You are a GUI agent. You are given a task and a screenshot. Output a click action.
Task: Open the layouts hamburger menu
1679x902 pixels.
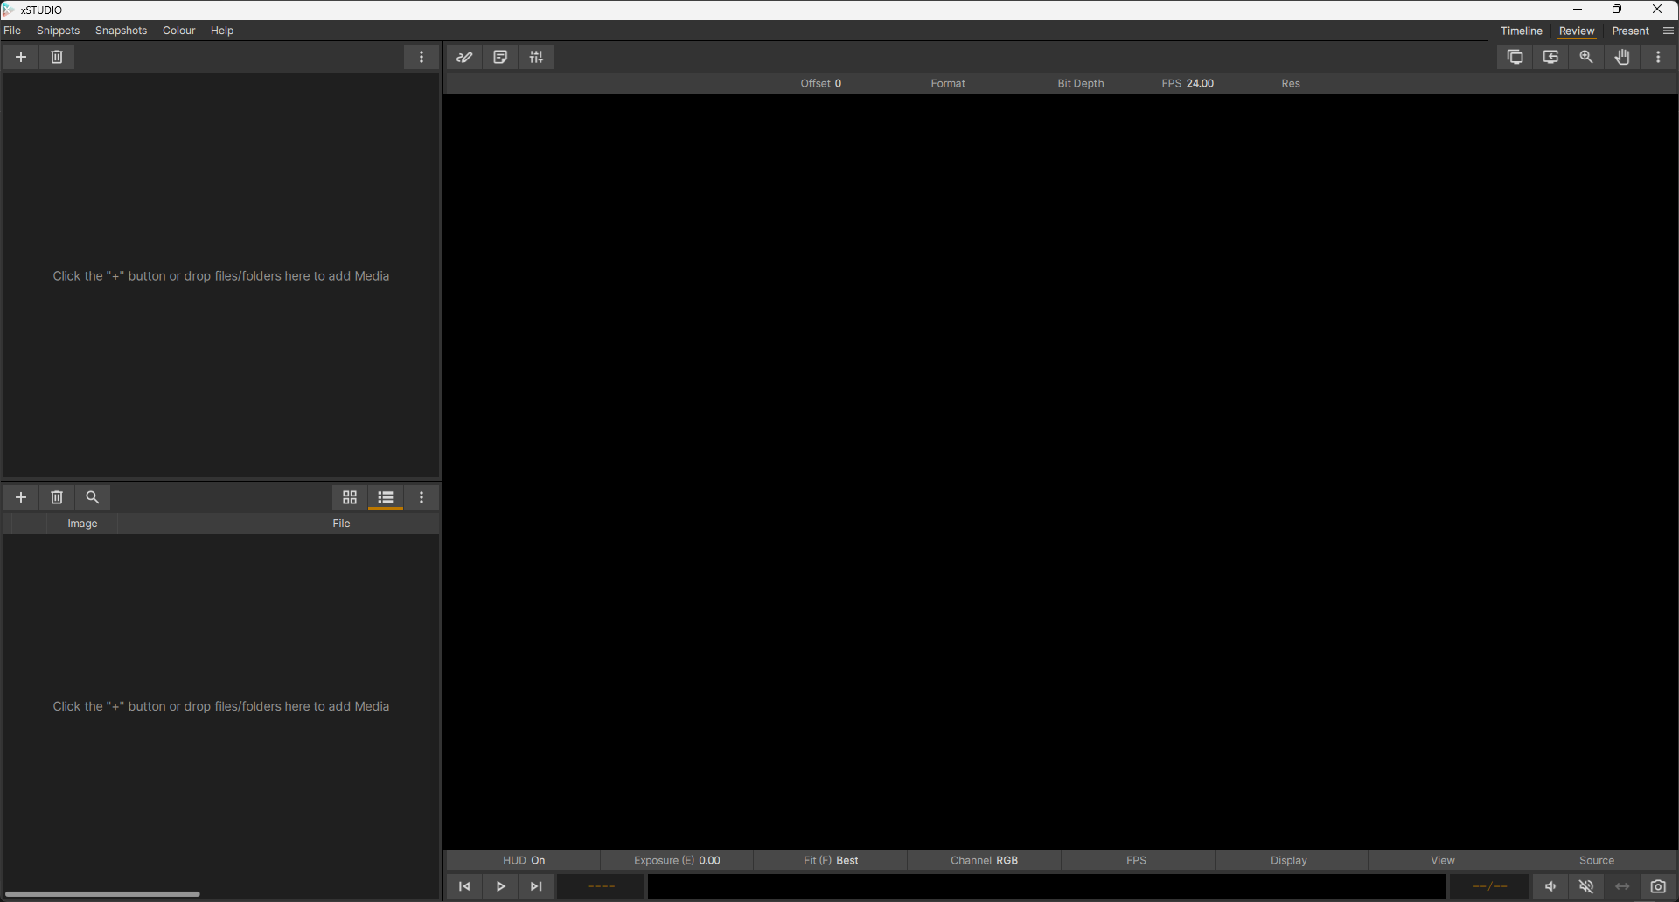tap(1668, 31)
